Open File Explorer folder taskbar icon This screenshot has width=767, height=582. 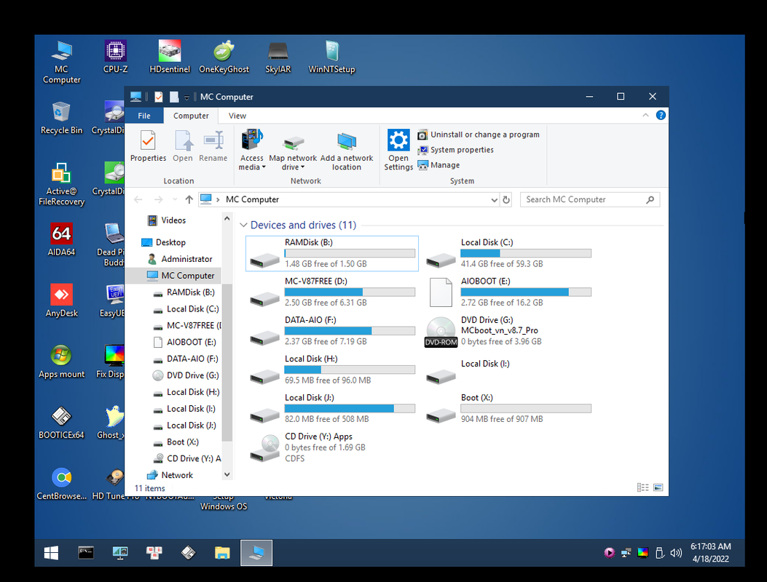[x=222, y=553]
